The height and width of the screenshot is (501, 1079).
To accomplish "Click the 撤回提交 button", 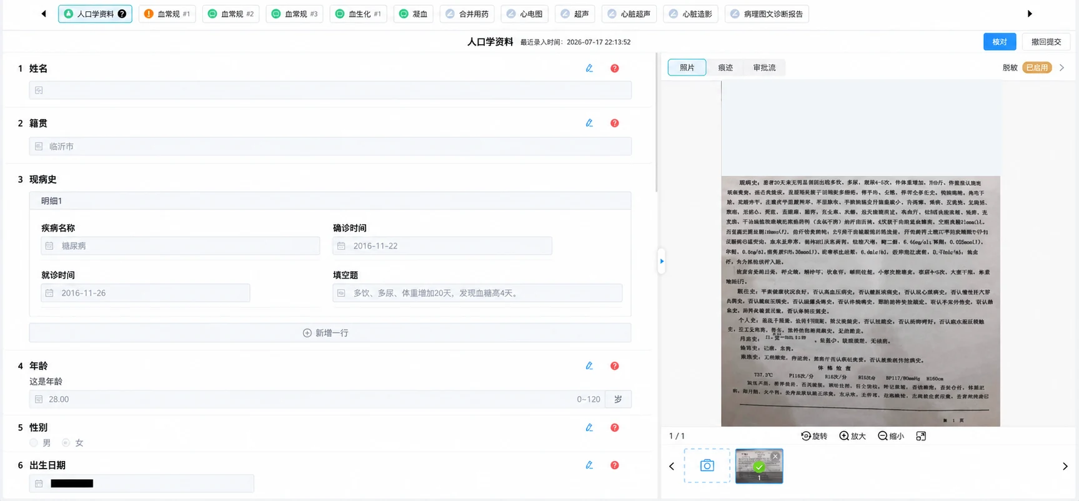I will point(1046,42).
